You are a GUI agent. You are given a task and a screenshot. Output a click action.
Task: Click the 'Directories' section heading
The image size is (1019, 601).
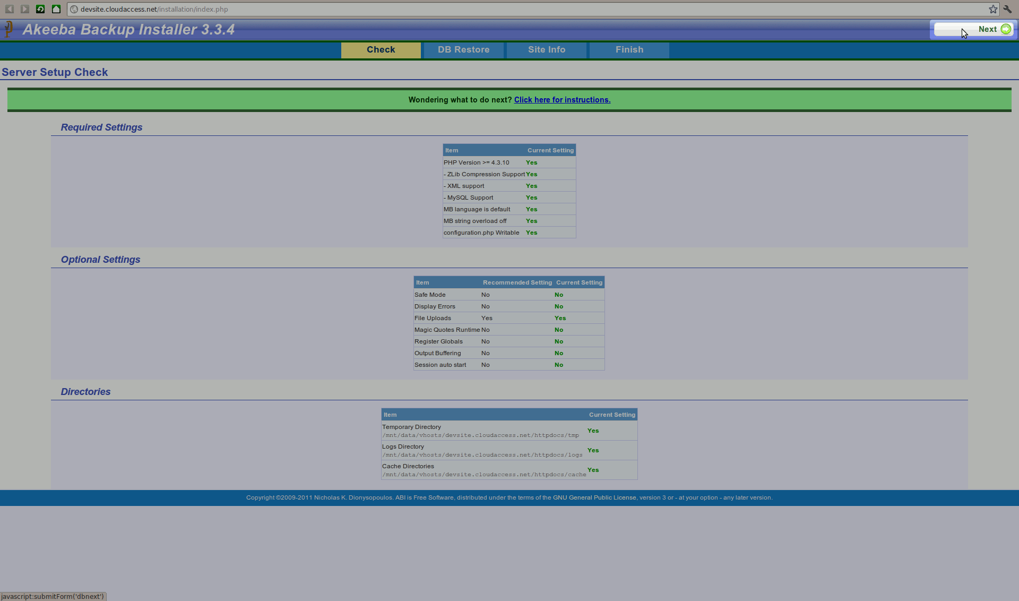[x=85, y=392]
